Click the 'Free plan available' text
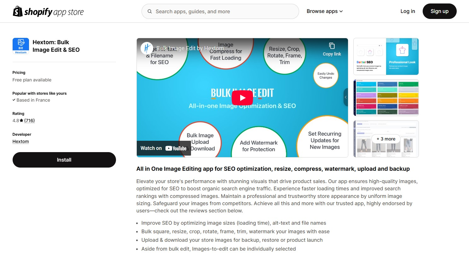The width and height of the screenshot is (469, 261). [32, 80]
